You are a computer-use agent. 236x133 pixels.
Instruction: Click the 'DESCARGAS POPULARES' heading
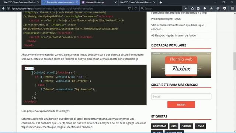tap(169, 45)
